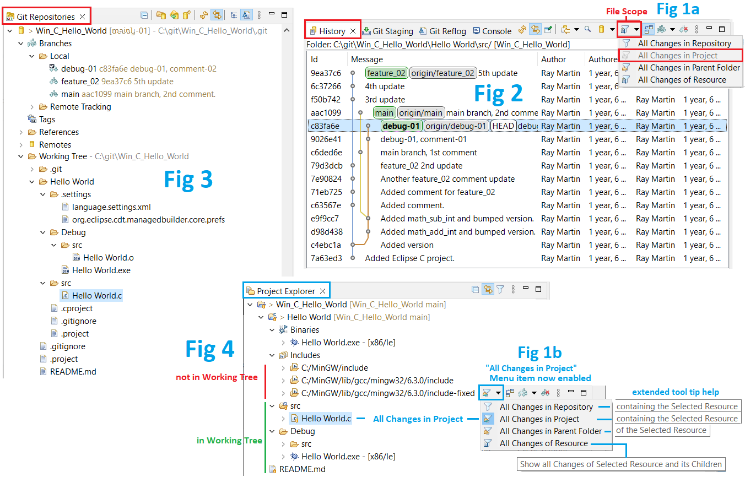Click red-x icon in Fig 1b toolbar
The height and width of the screenshot is (477, 745).
(x=545, y=393)
